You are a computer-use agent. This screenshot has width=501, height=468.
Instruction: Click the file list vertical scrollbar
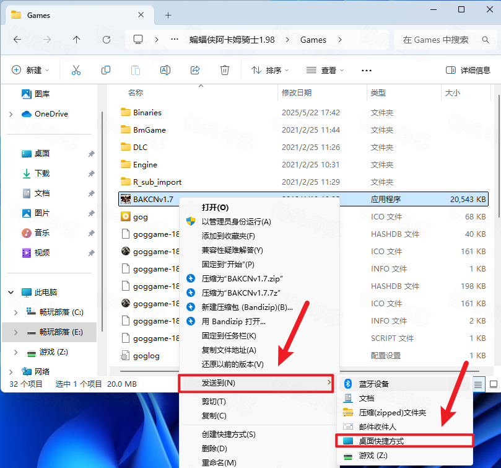(498, 156)
